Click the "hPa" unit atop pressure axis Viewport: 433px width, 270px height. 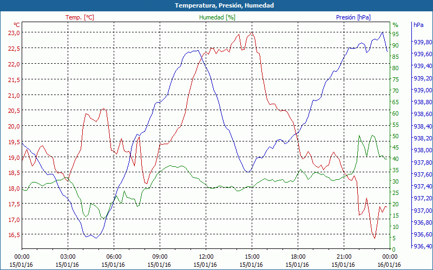pos(418,25)
